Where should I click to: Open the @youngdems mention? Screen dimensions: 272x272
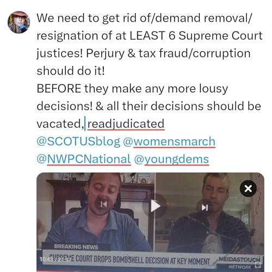171,159
